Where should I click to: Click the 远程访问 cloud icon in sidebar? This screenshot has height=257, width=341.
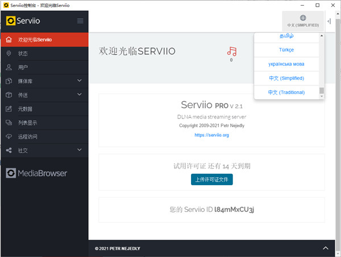9,137
